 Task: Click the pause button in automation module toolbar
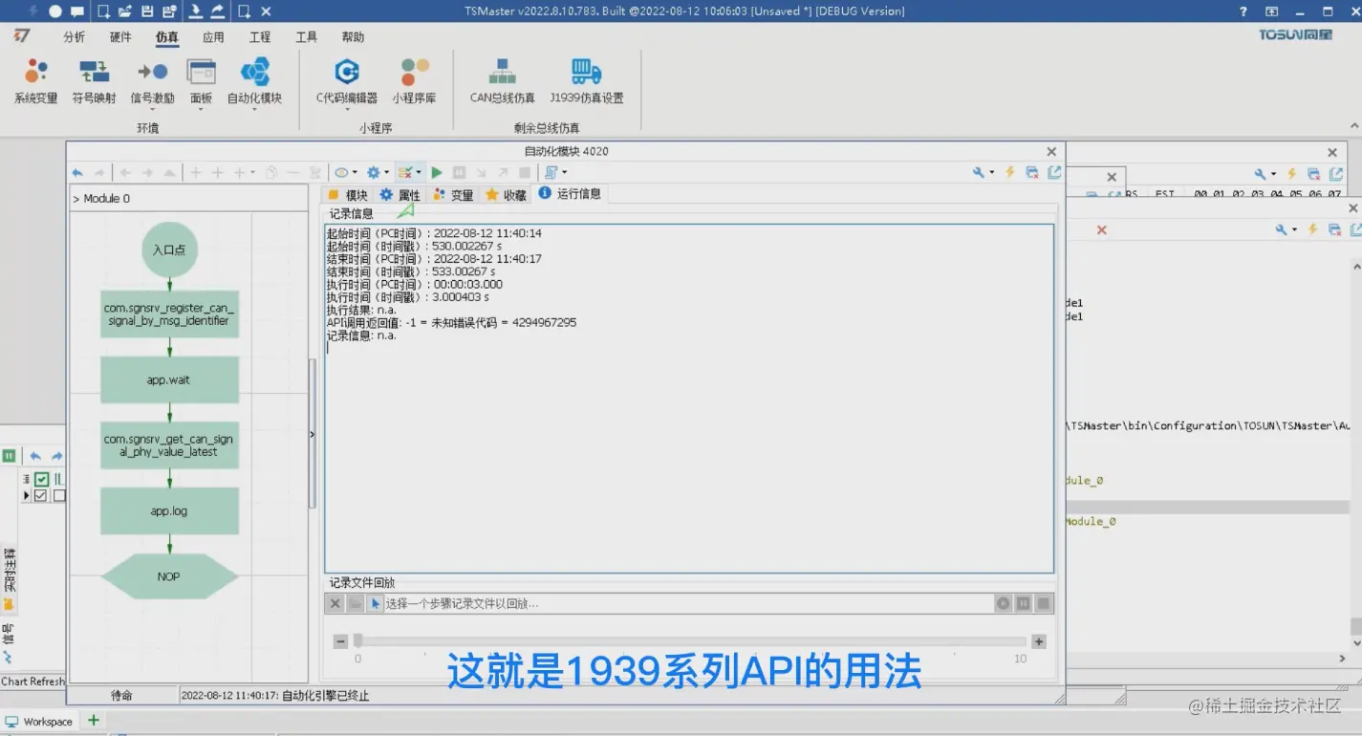(x=459, y=173)
